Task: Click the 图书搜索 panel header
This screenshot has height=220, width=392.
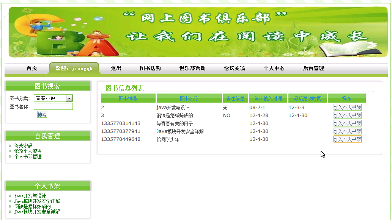Action: pos(48,86)
